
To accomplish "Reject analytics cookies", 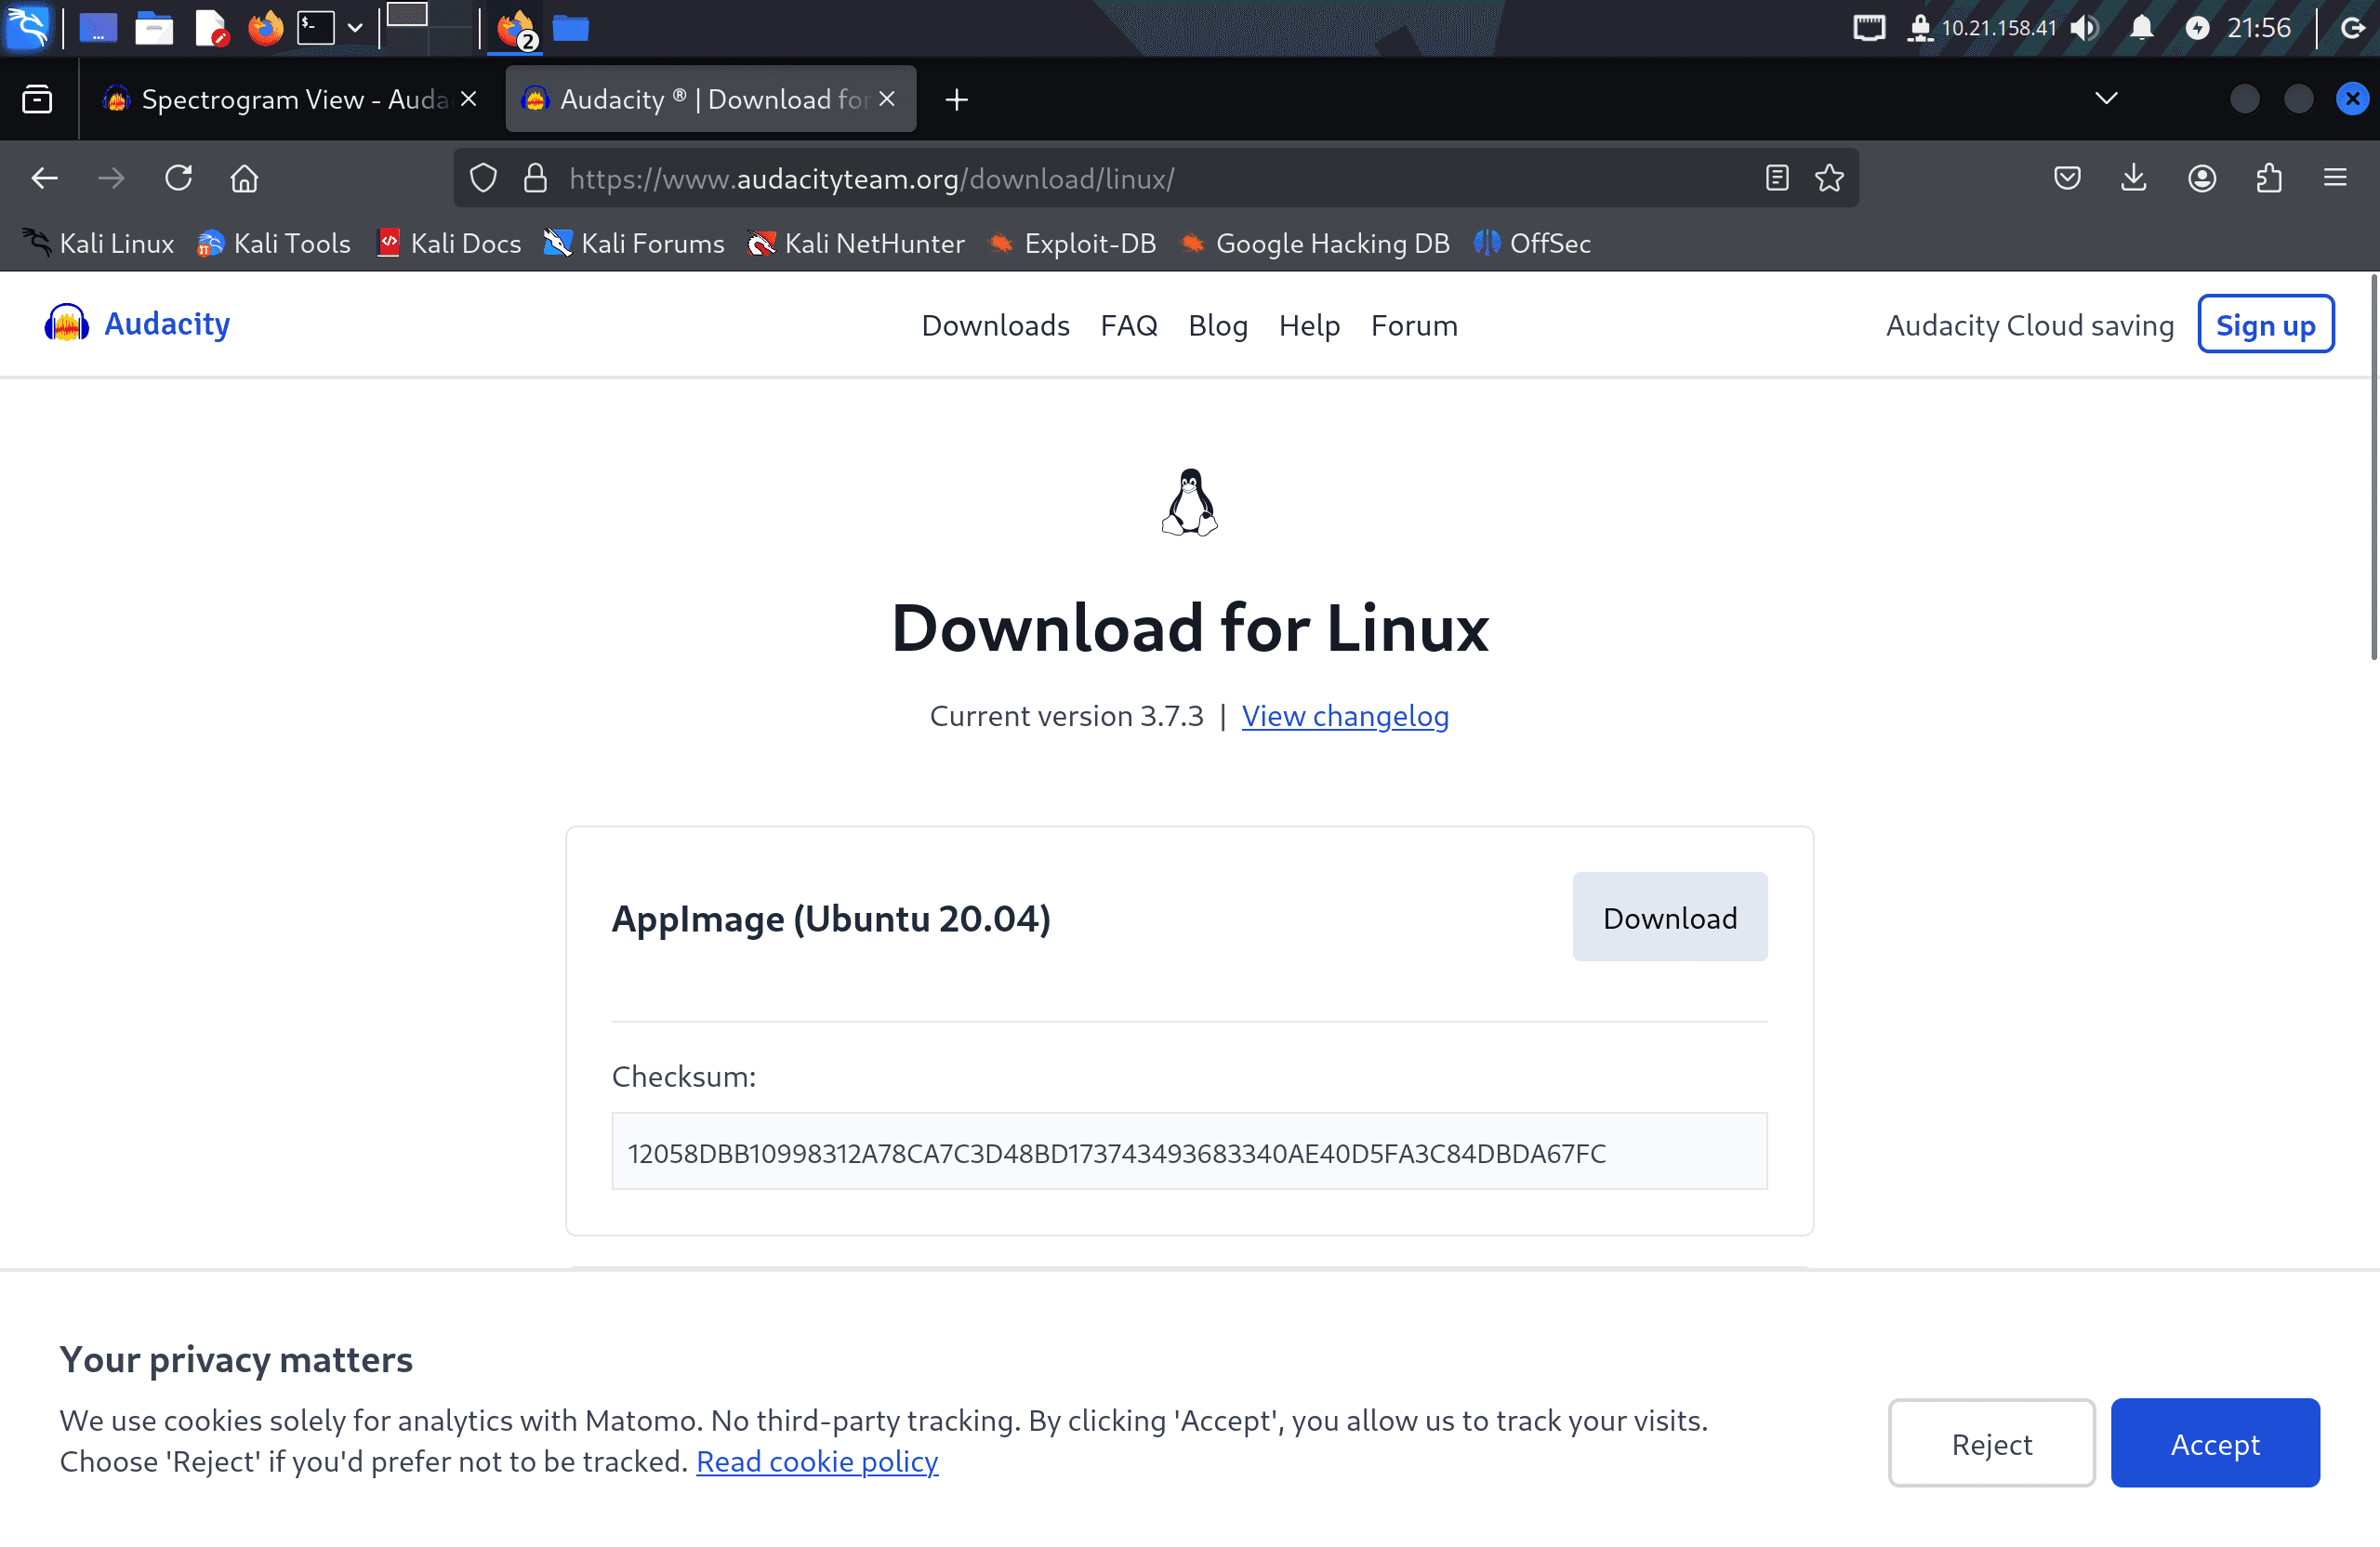I will (1991, 1443).
